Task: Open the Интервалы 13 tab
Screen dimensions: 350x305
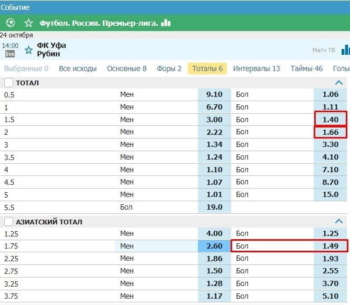Action: click(256, 68)
